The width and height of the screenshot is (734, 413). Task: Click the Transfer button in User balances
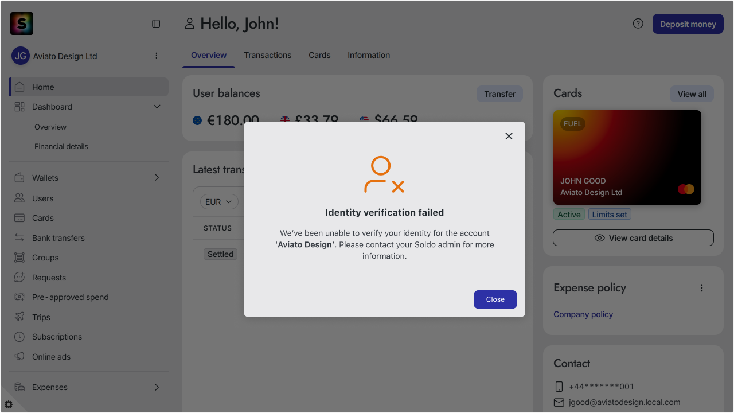499,94
